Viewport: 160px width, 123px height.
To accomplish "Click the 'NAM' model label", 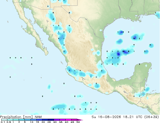I will point(38,117).
